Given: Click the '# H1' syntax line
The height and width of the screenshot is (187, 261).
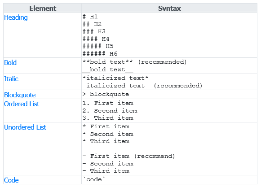Looking at the screenshot, I should coord(90,17).
